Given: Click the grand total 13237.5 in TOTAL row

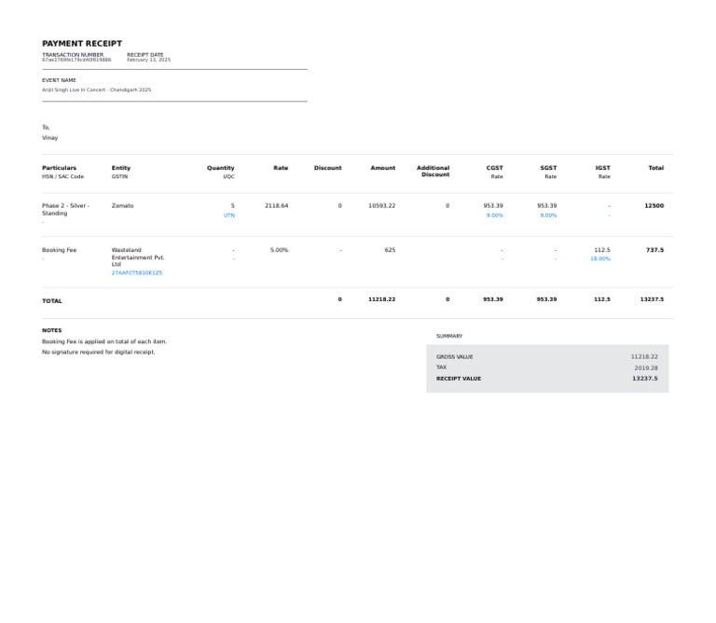Looking at the screenshot, I should pyautogui.click(x=652, y=299).
